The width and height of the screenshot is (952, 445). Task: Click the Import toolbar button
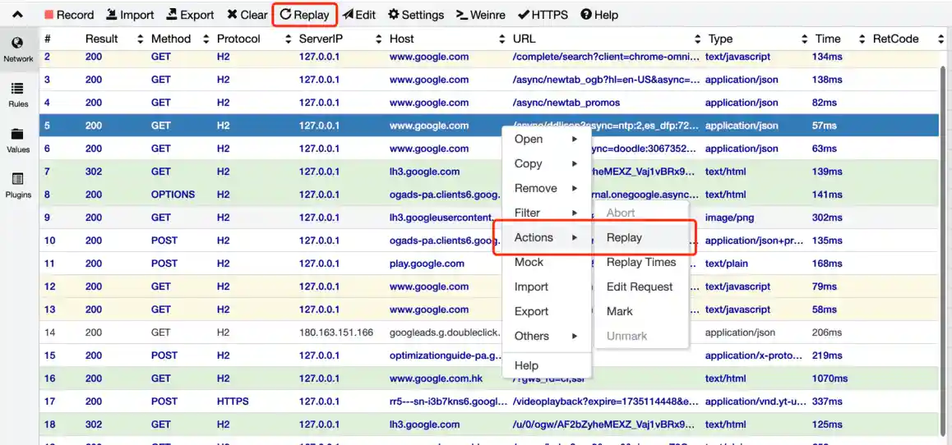click(x=130, y=15)
